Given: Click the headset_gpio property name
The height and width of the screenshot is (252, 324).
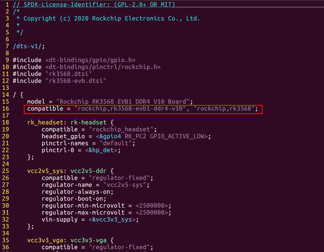Looking at the screenshot, I should click(x=63, y=136).
